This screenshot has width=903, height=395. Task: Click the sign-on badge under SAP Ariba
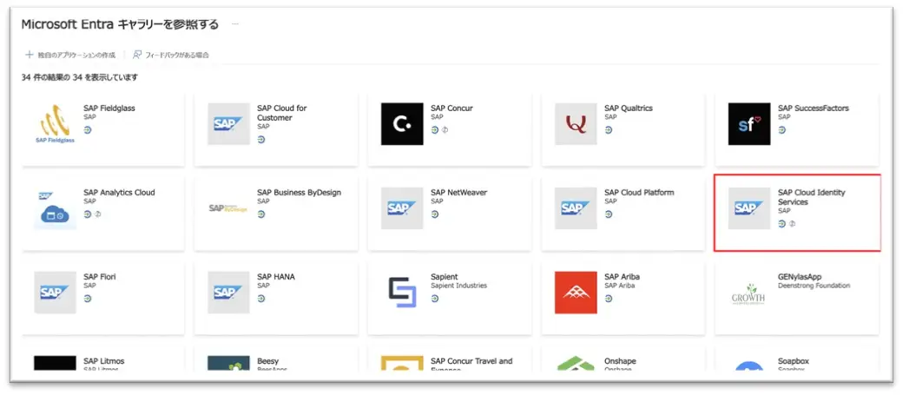point(609,299)
